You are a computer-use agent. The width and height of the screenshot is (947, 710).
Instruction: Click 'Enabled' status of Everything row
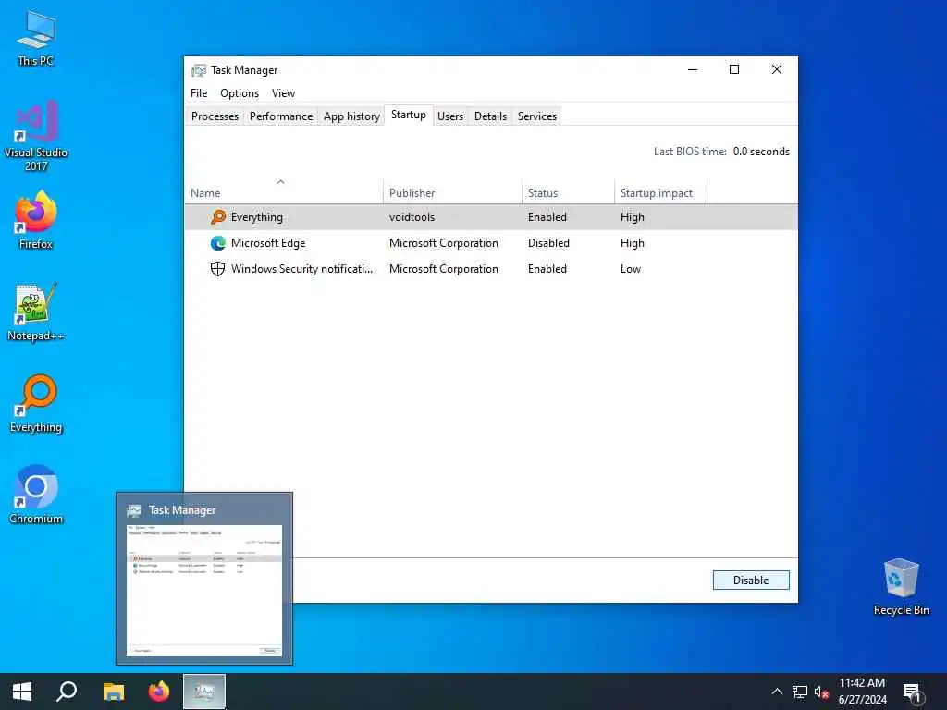tap(547, 216)
